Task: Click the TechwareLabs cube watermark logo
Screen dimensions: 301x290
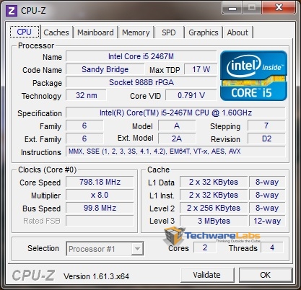Action: pyautogui.click(x=174, y=235)
